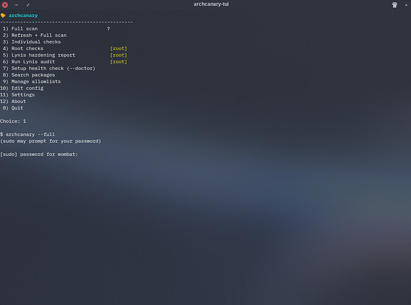Click the sudo may prompt notice line
Viewport: 411px width, 305px height.
[x=51, y=141]
